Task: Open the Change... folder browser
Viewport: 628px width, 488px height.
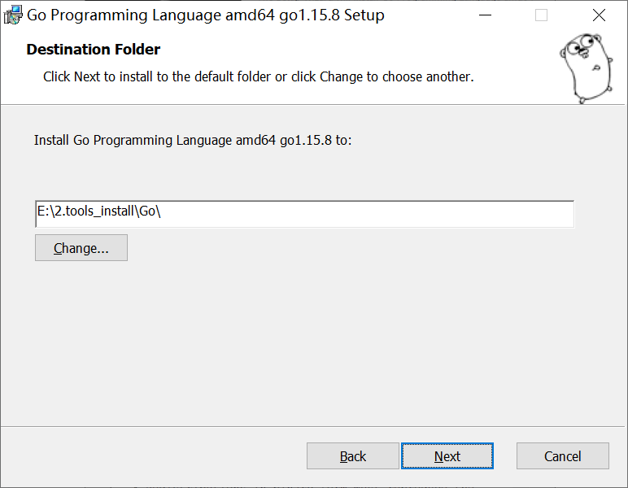Action: (x=81, y=248)
